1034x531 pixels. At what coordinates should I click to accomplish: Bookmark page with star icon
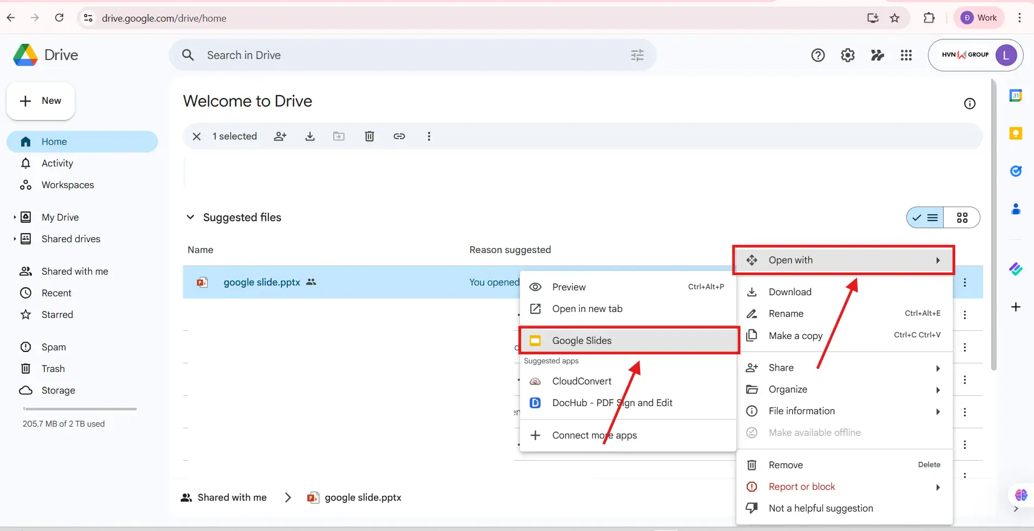[895, 18]
